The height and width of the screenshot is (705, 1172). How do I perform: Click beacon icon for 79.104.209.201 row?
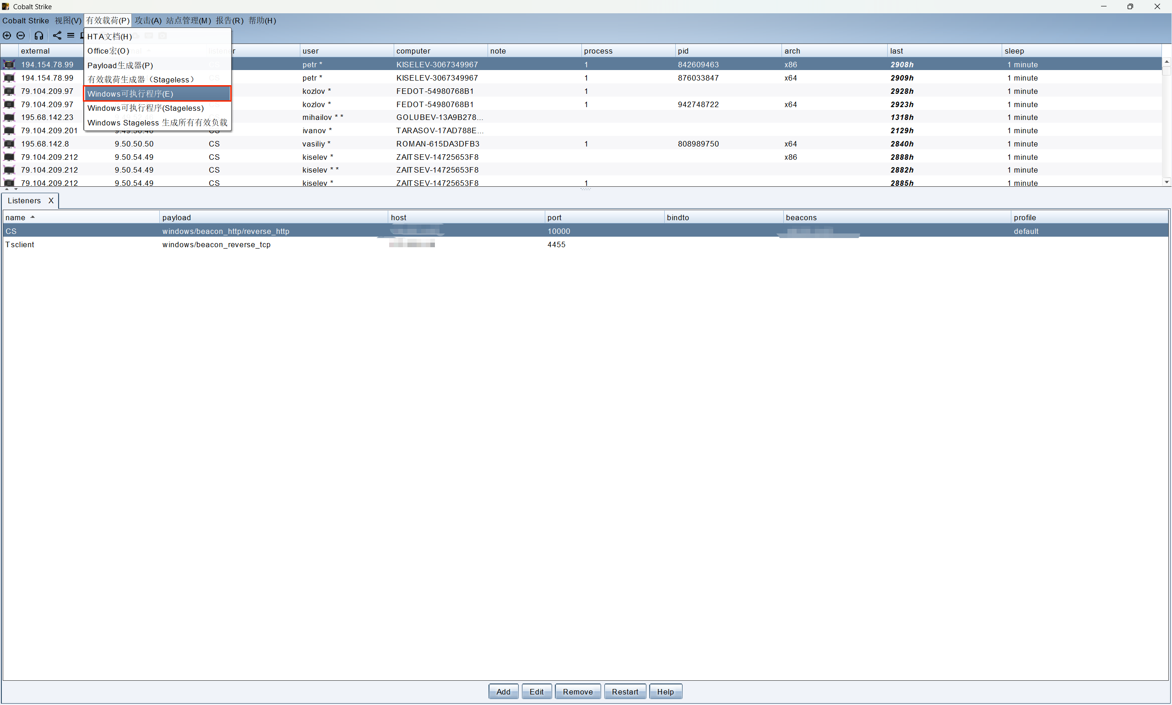coord(9,130)
